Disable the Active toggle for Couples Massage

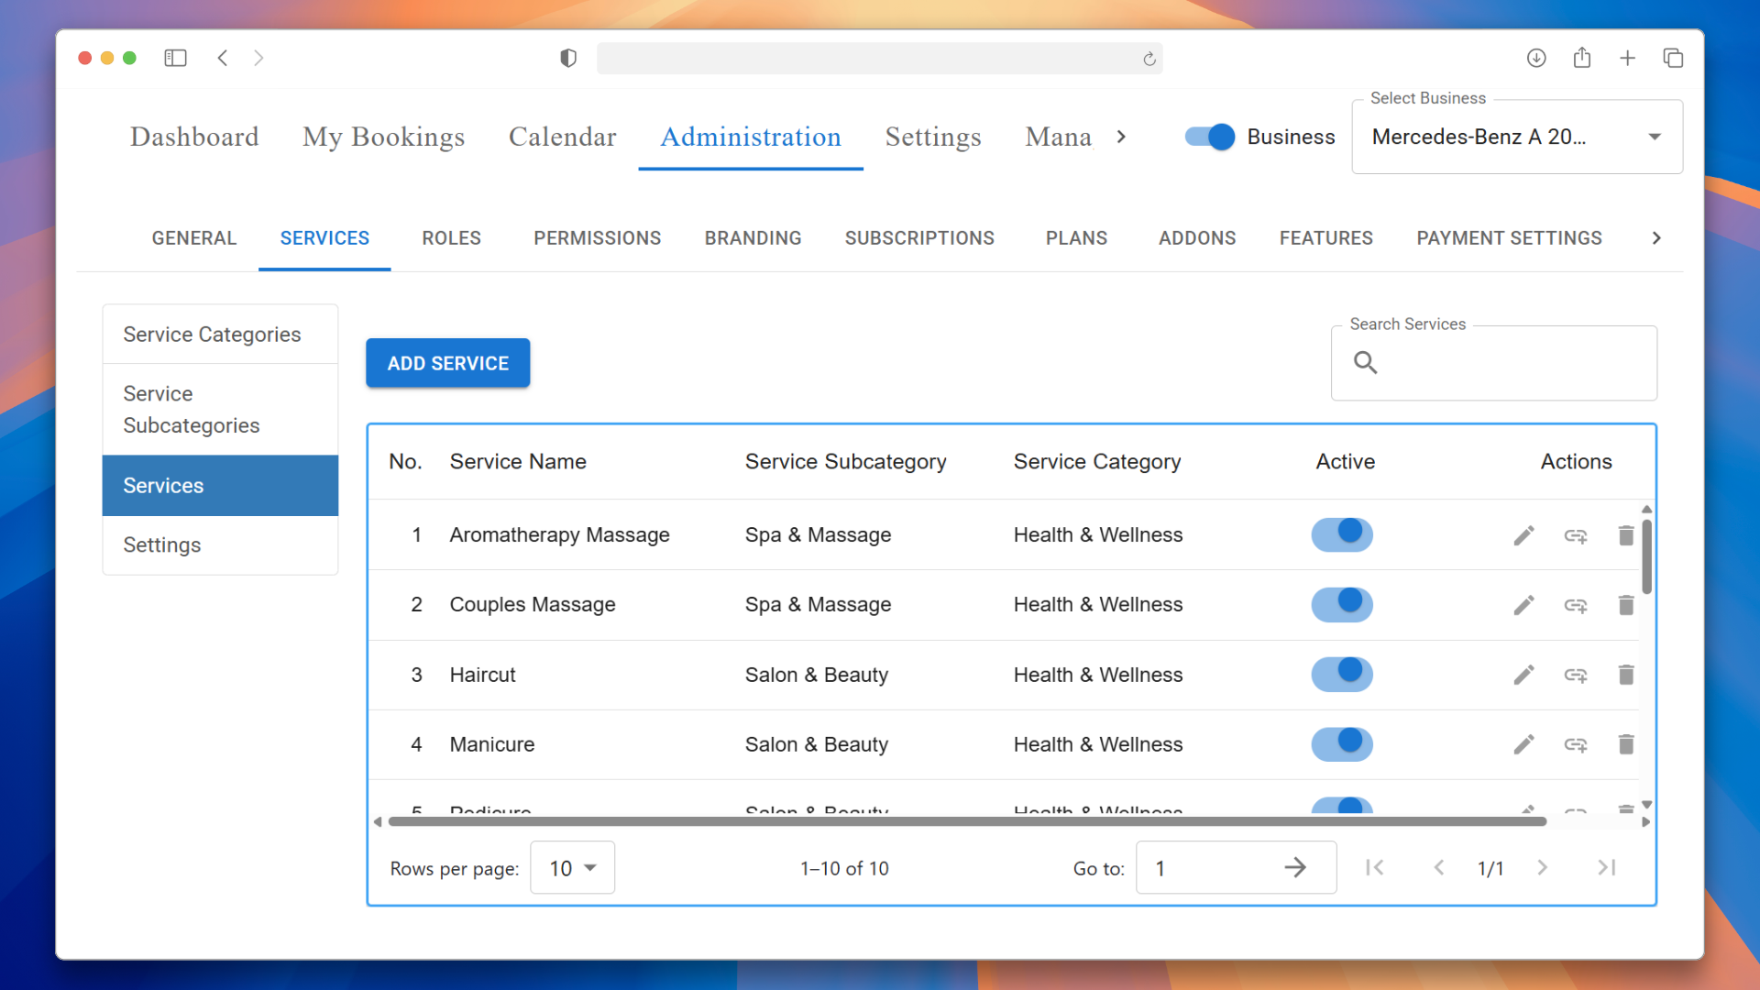pyautogui.click(x=1341, y=604)
